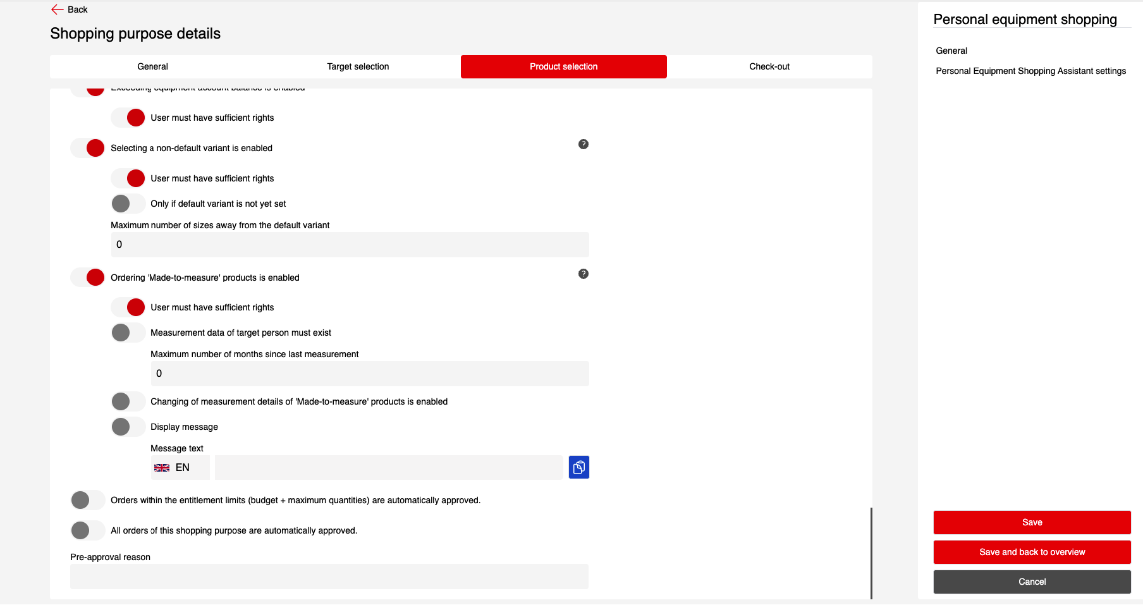Click the Back arrow icon

click(58, 9)
